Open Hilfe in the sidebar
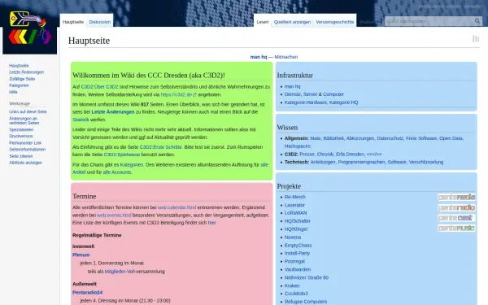Viewport: 488px width, 305px height. (13, 92)
